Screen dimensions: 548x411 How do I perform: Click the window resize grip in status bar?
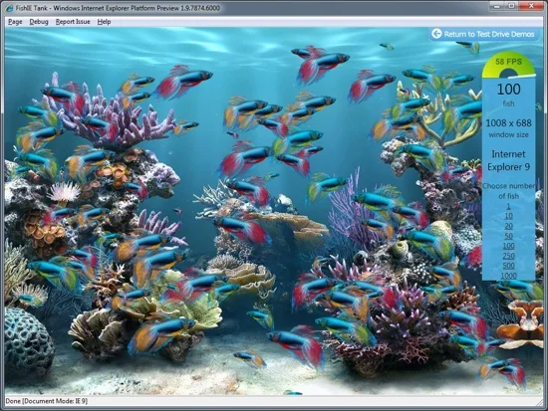click(540, 403)
